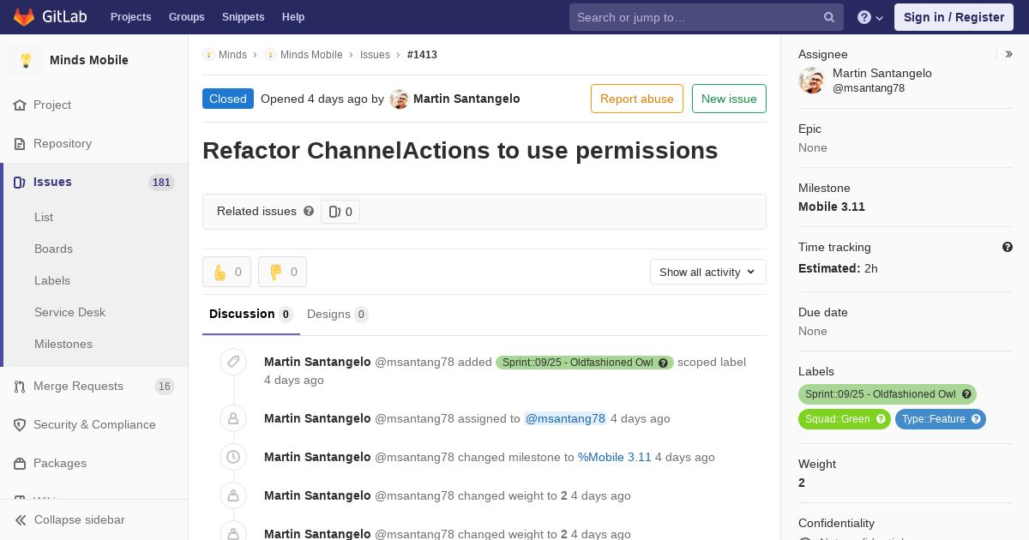Click the assignee avatar in right sidebar
The height and width of the screenshot is (540, 1029).
pyautogui.click(x=811, y=81)
